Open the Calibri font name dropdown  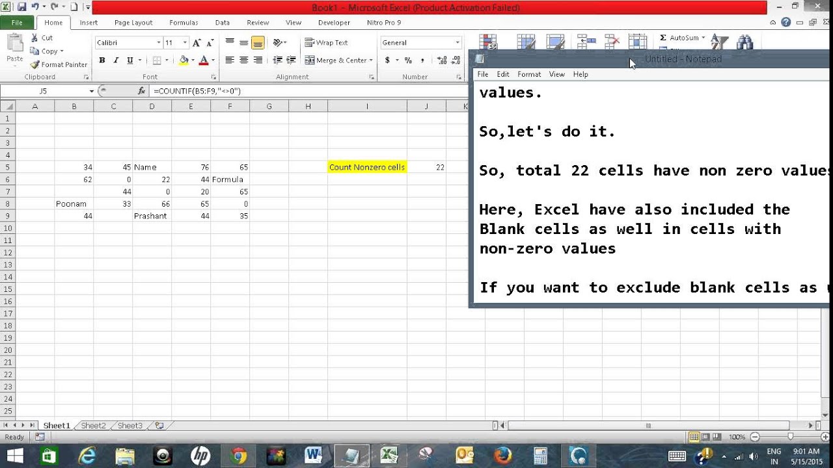coord(158,43)
